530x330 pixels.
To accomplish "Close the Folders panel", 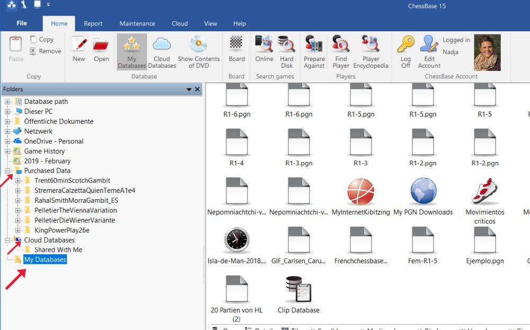I will click(x=197, y=90).
